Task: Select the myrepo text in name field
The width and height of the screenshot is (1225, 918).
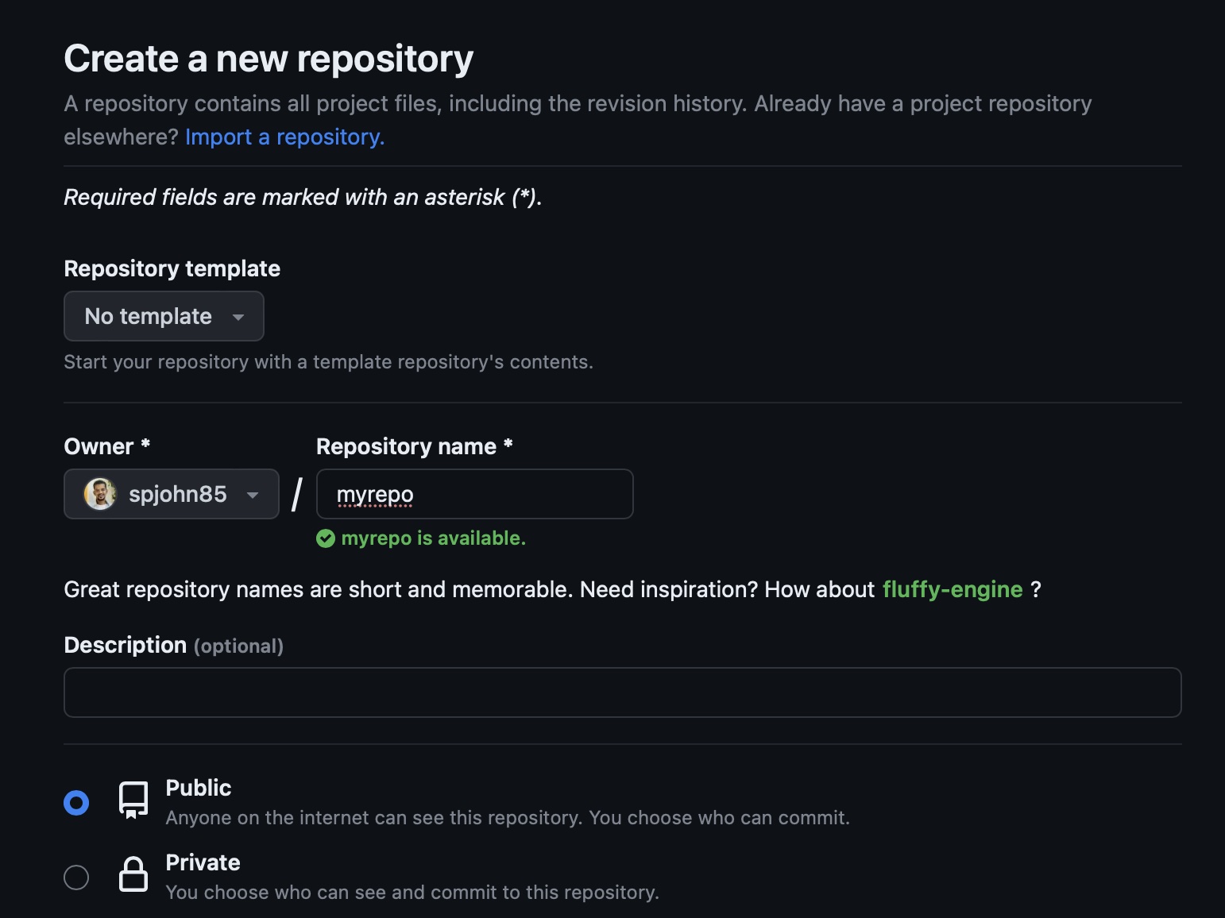Action: point(374,494)
